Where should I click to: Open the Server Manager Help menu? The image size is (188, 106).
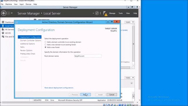point(135,13)
